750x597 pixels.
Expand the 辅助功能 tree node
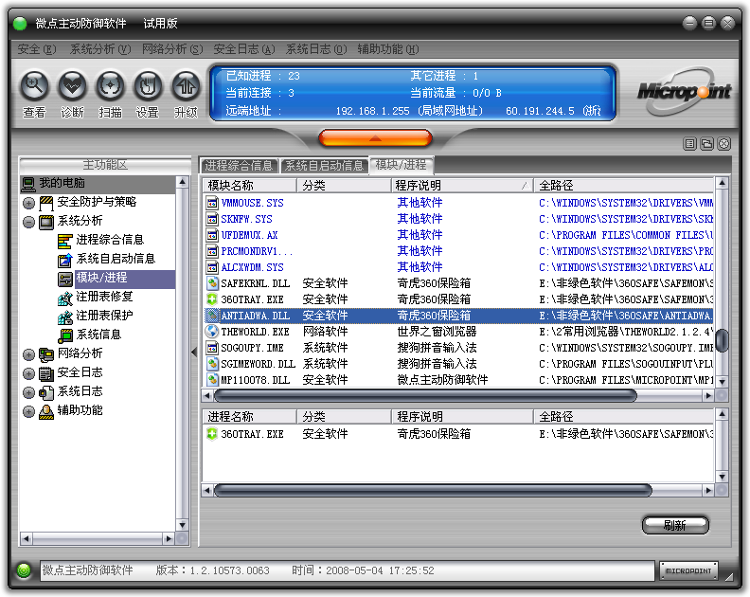(28, 411)
